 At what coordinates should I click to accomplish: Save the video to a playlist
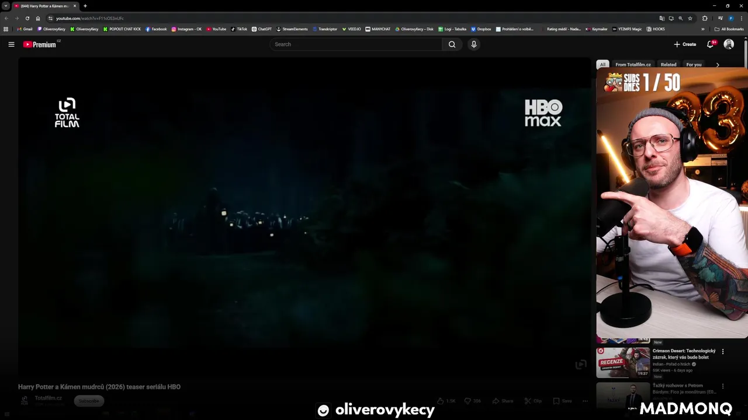click(563, 401)
